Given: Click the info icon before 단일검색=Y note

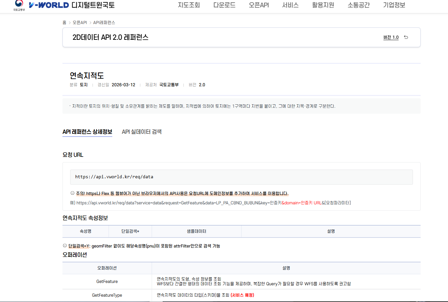Looking at the screenshot, I should tap(65, 245).
